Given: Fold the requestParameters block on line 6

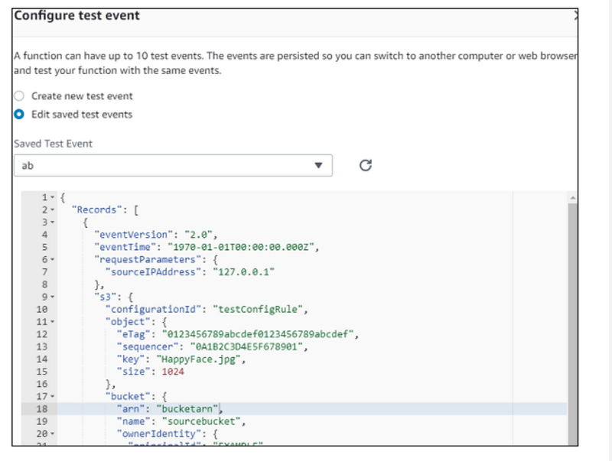Looking at the screenshot, I should (53, 259).
